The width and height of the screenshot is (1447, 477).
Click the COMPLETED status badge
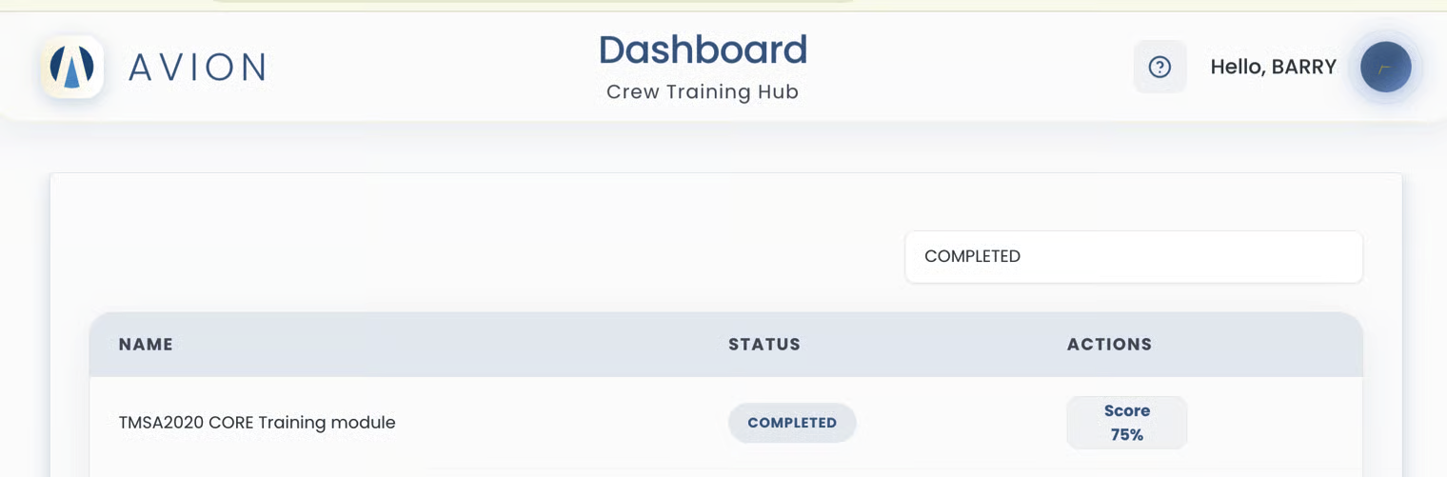792,423
